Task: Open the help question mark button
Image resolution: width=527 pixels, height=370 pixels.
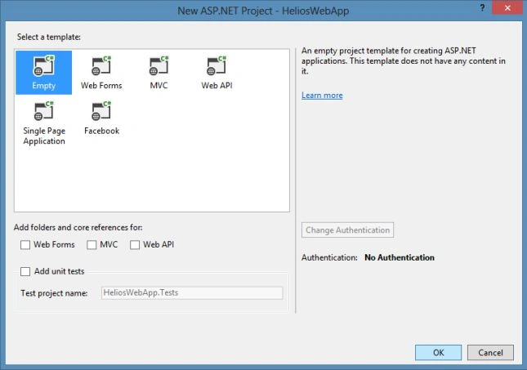Action: coord(482,8)
